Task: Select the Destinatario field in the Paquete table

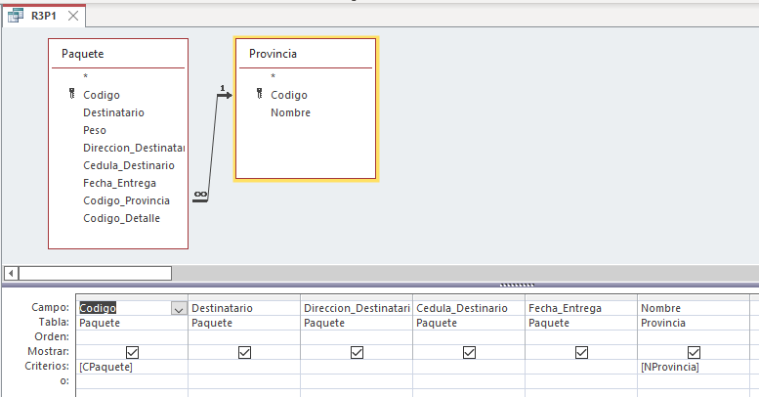Action: tap(113, 112)
